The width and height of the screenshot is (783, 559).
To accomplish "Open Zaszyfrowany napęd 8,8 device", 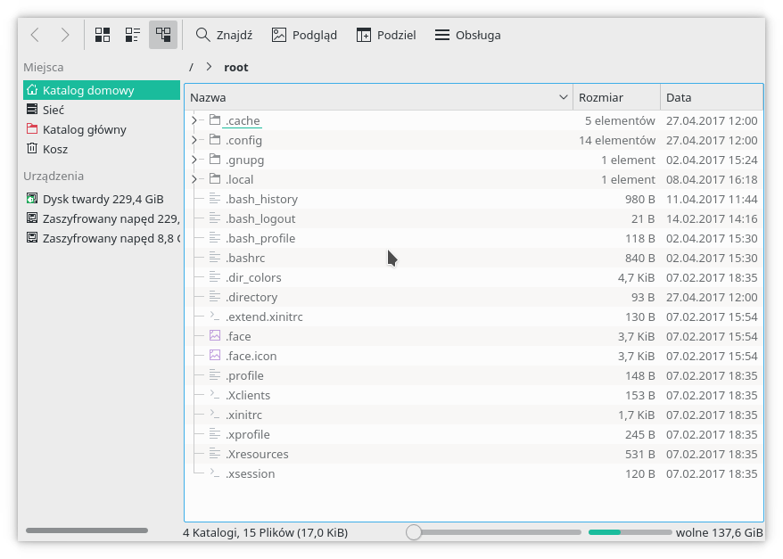I will coord(102,238).
